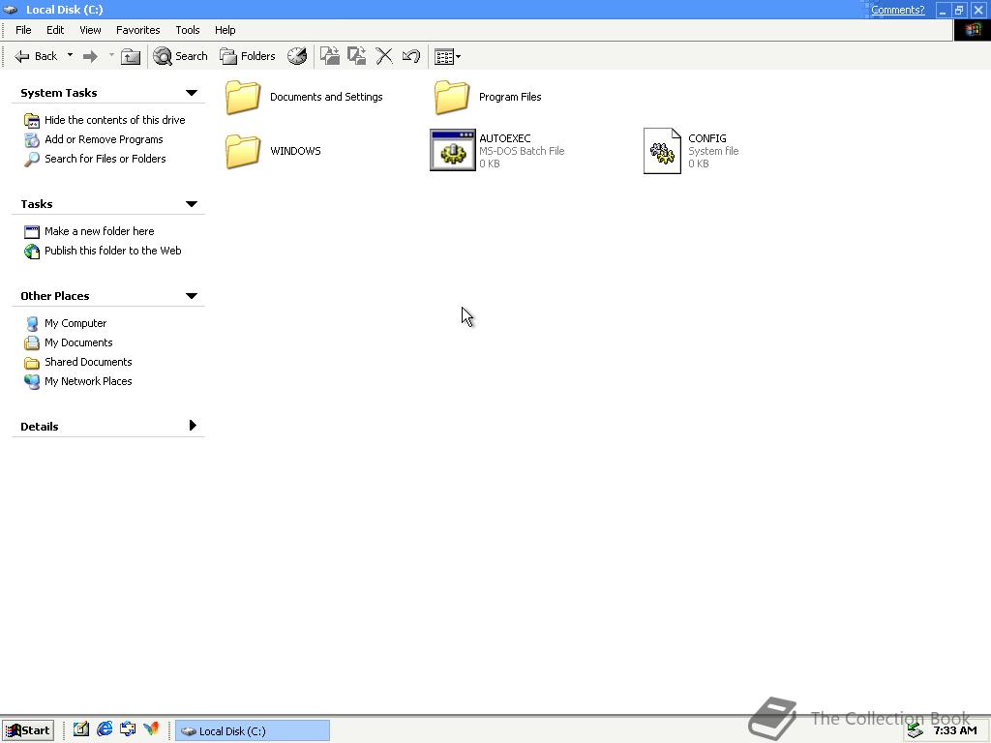Click the Forward arrow toolbar icon
The width and height of the screenshot is (991, 743).
(x=91, y=56)
